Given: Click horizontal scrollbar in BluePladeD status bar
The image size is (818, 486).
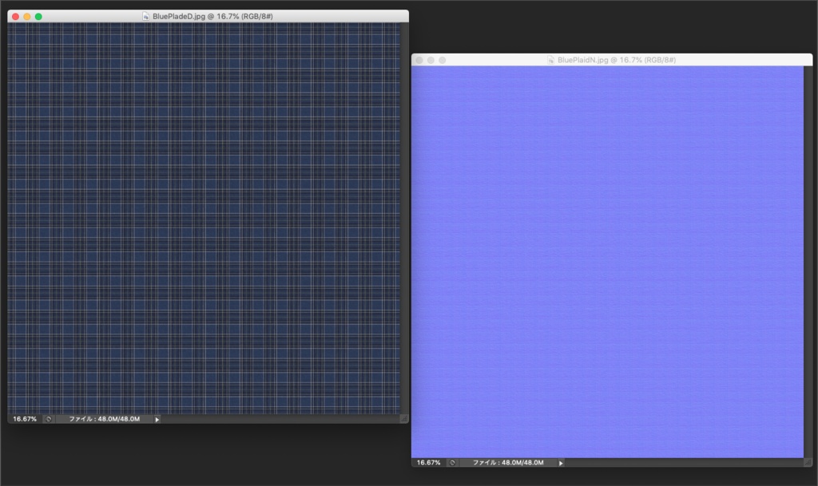Looking at the screenshot, I should 280,419.
